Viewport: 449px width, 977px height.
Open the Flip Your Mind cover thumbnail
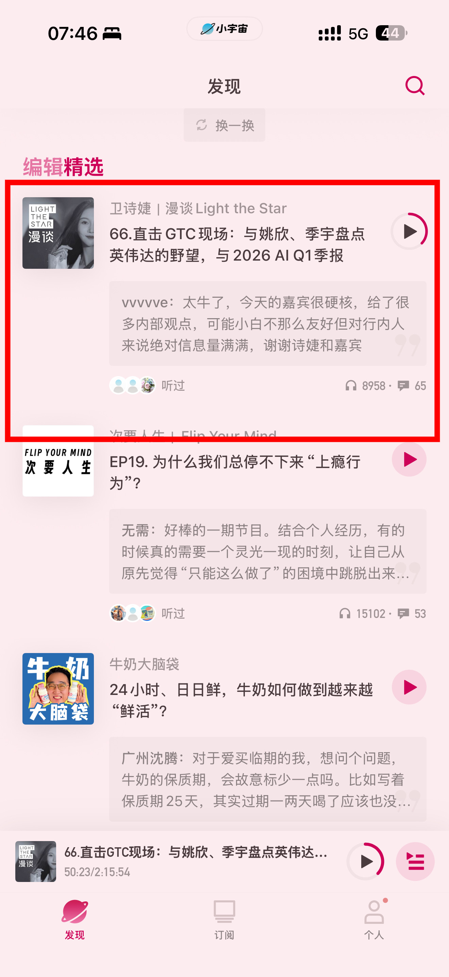tap(58, 461)
